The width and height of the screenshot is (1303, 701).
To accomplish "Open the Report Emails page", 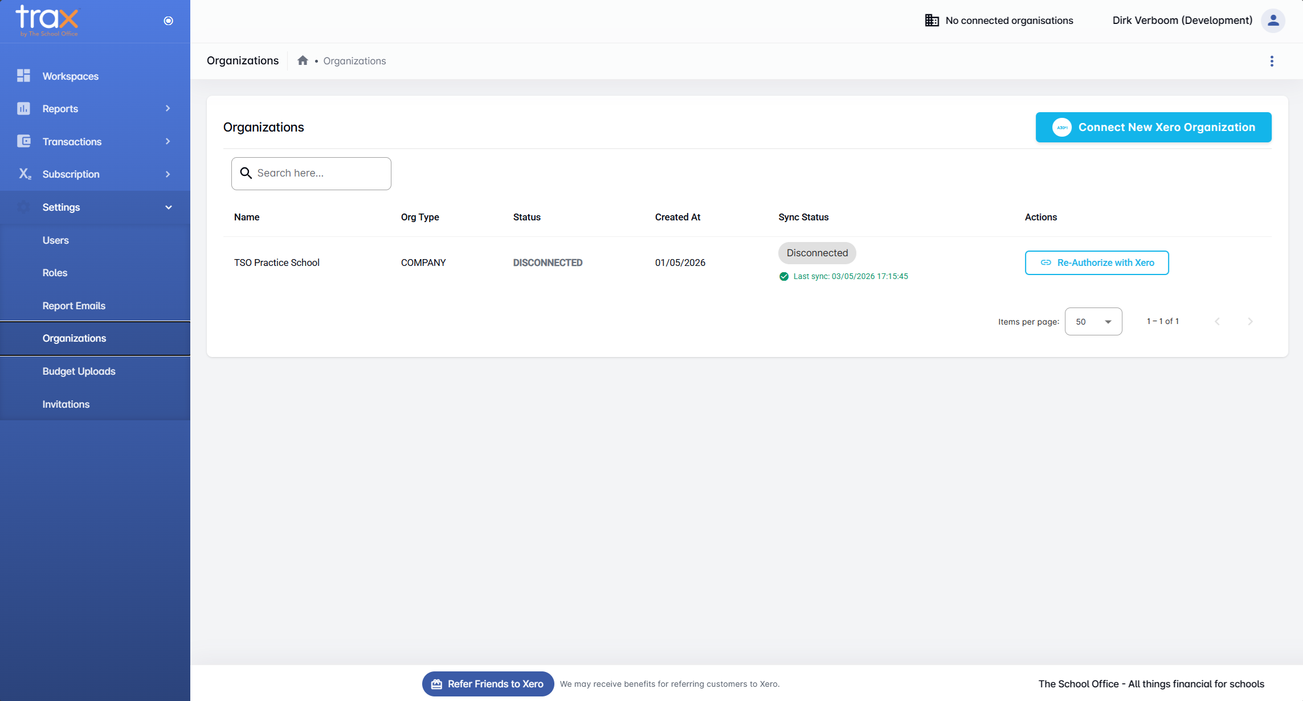I will [95, 306].
